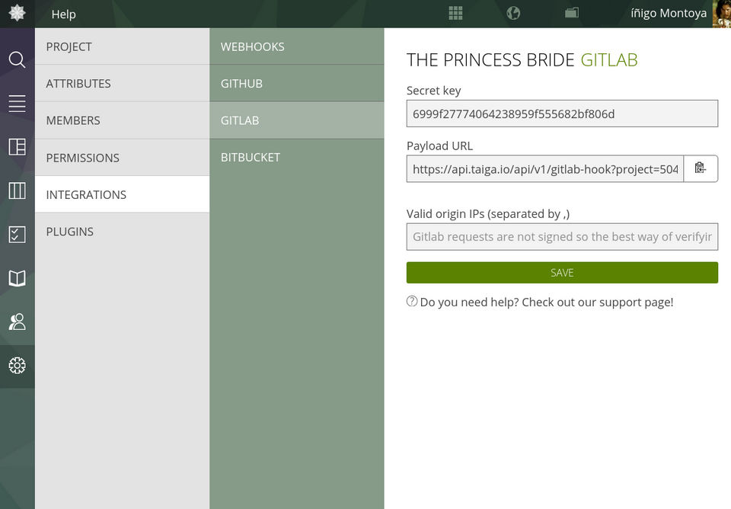The width and height of the screenshot is (731, 509).
Task: Open the Permissions admin section
Action: pos(122,158)
